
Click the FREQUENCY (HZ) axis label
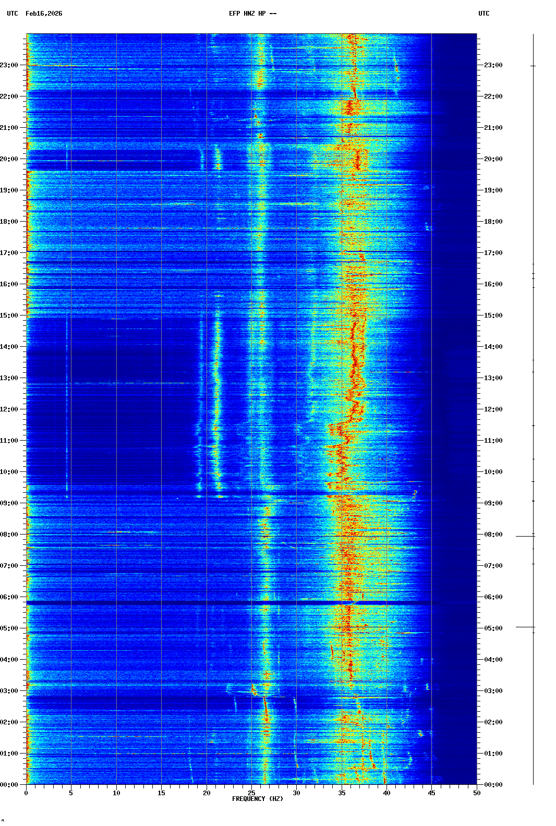click(x=258, y=799)
